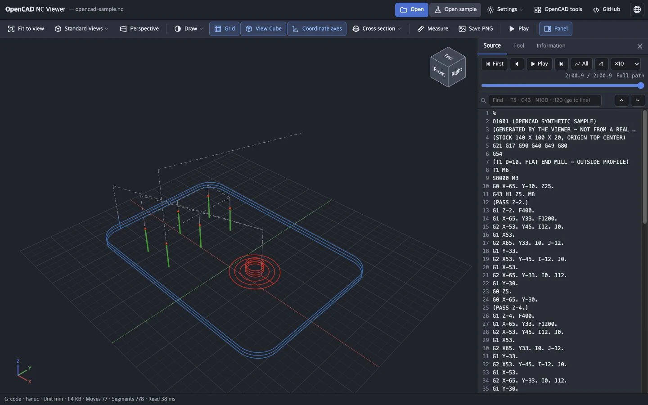Click the globe language icon
Image resolution: width=648 pixels, height=405 pixels.
(637, 9)
